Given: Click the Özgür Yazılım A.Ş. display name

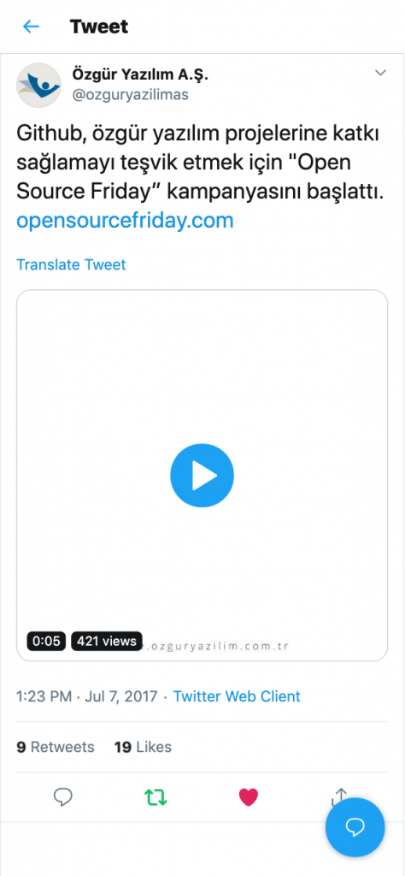Looking at the screenshot, I should point(140,75).
